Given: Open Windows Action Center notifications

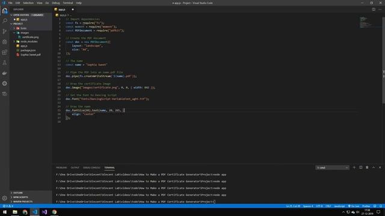Looking at the screenshot, I should point(378,212).
